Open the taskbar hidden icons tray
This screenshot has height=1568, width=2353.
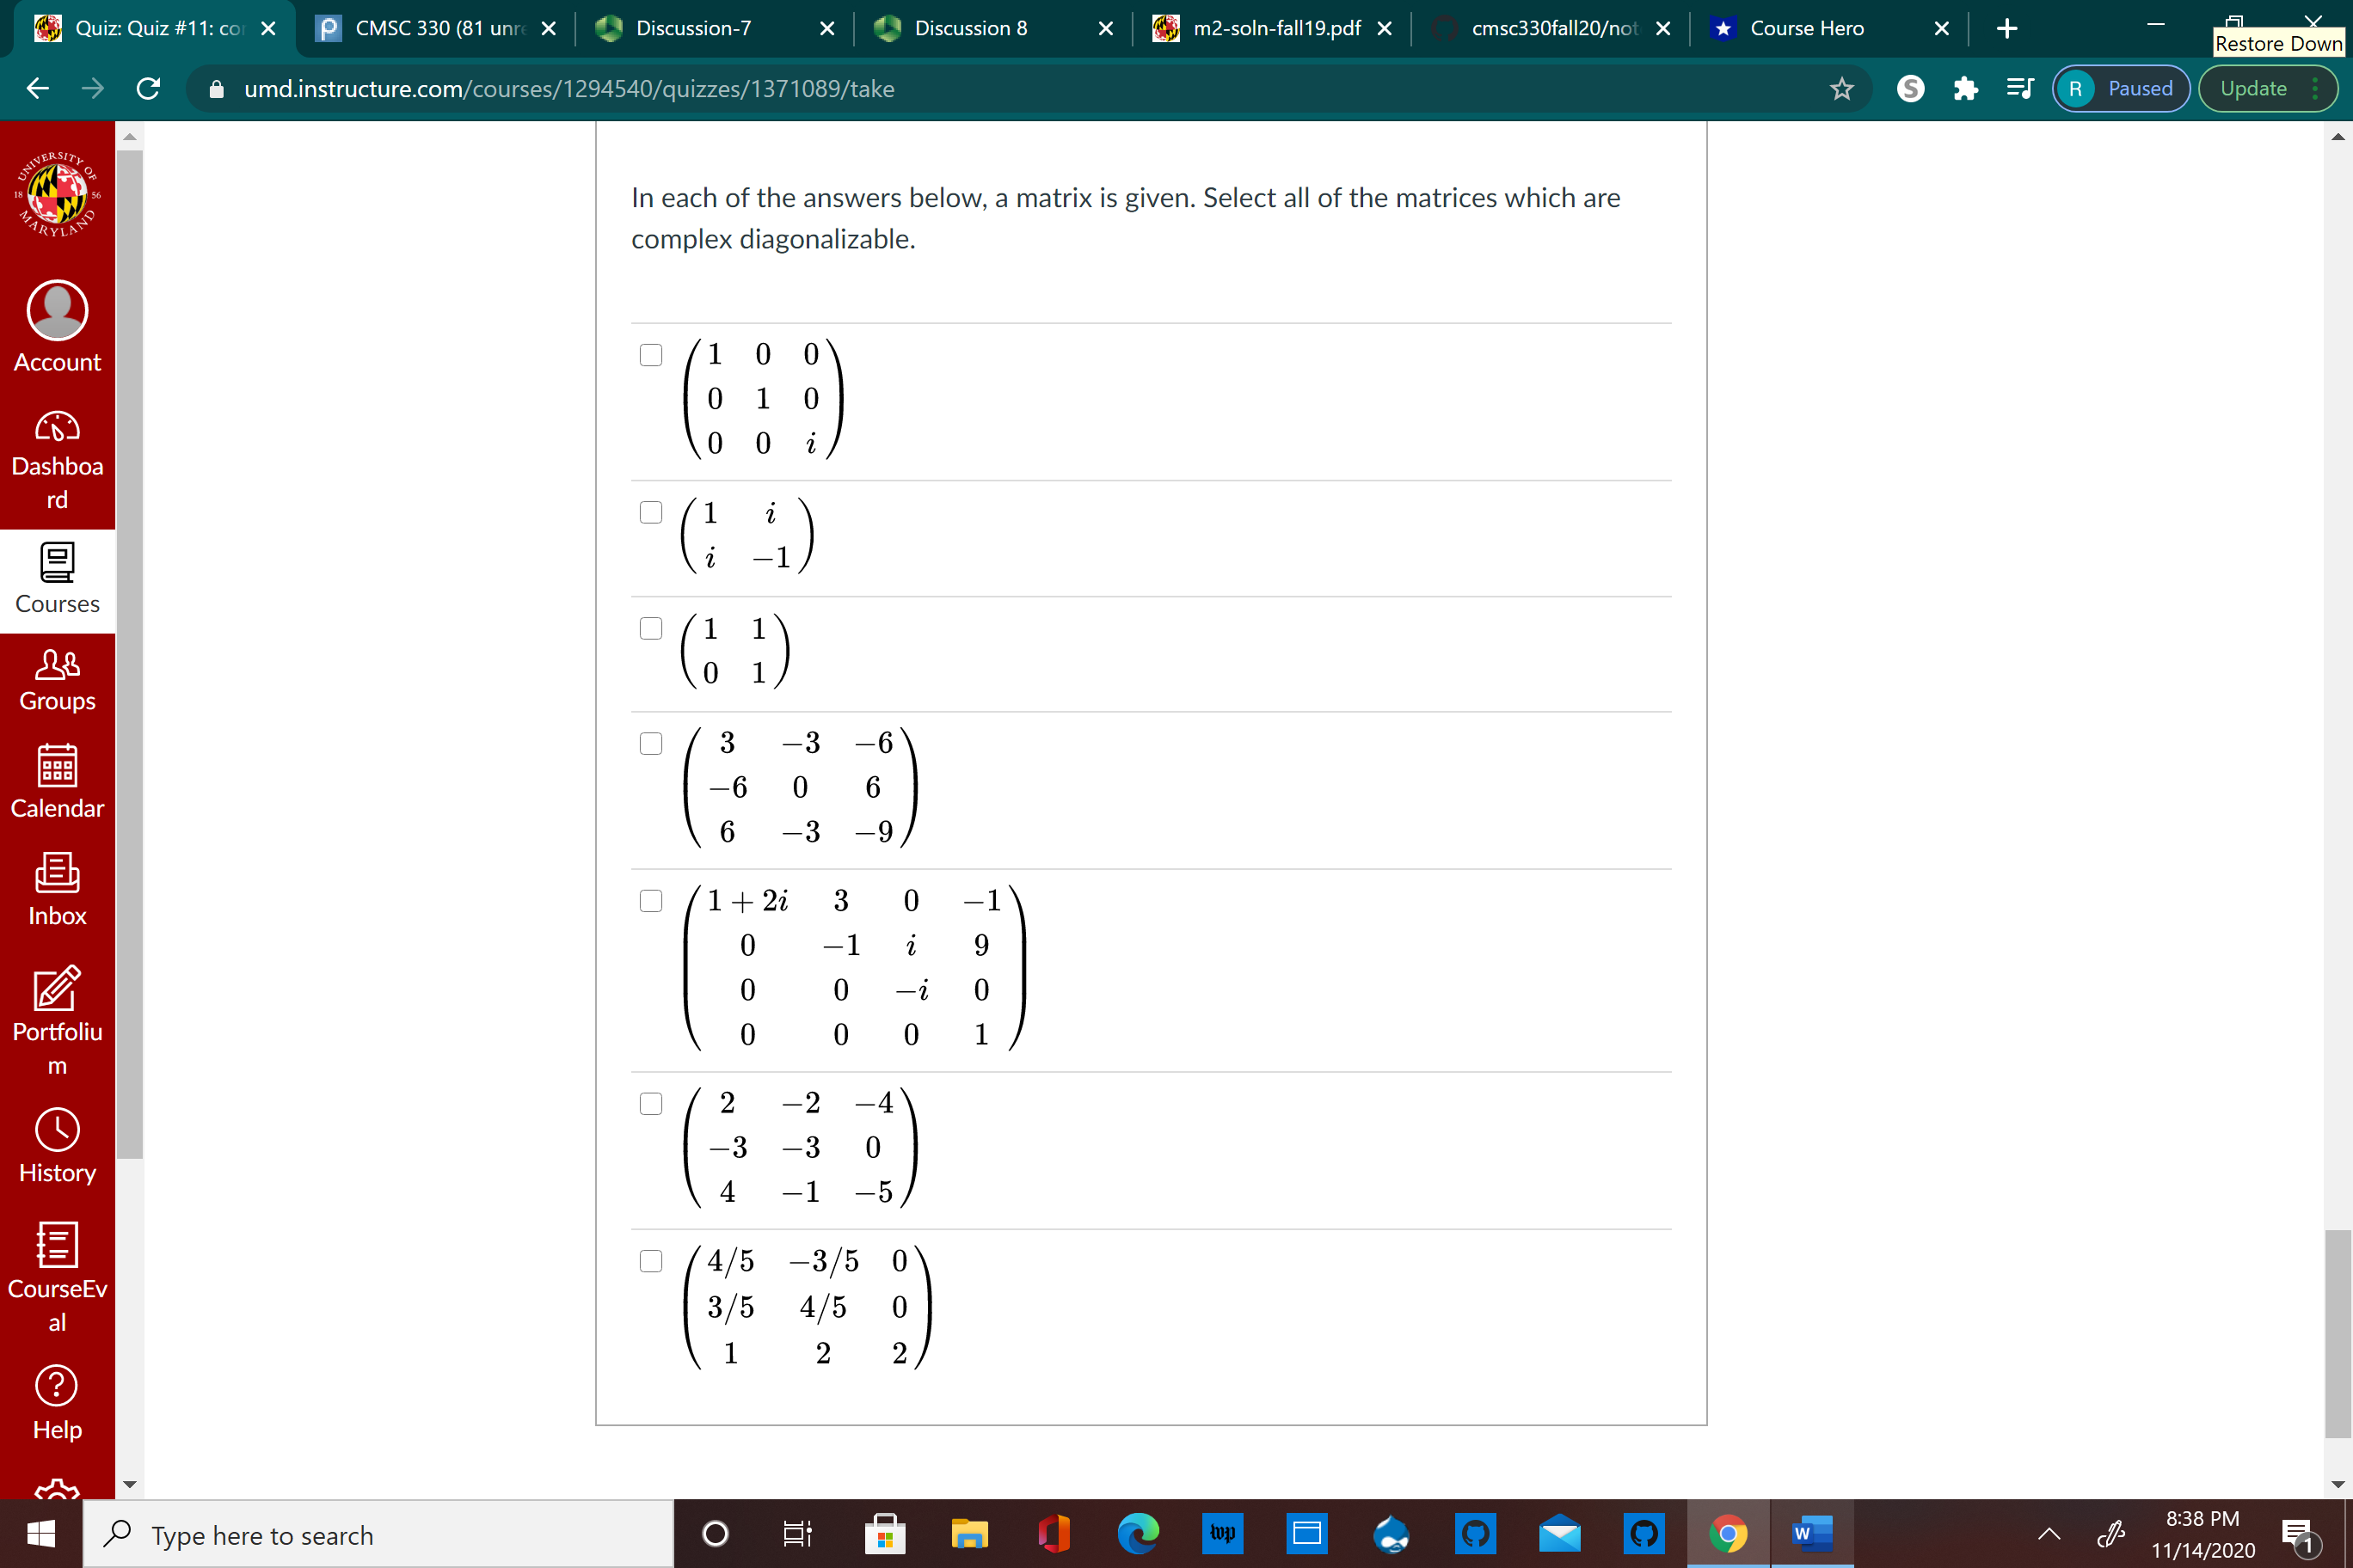pos(2049,1534)
